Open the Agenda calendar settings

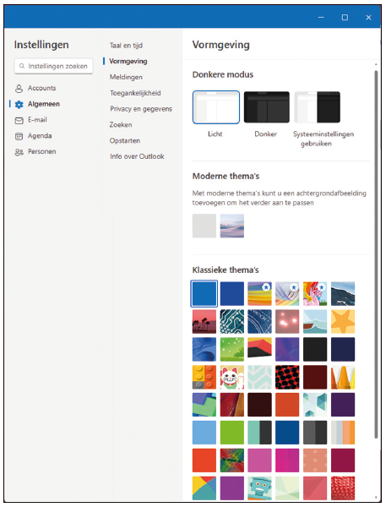33,136
